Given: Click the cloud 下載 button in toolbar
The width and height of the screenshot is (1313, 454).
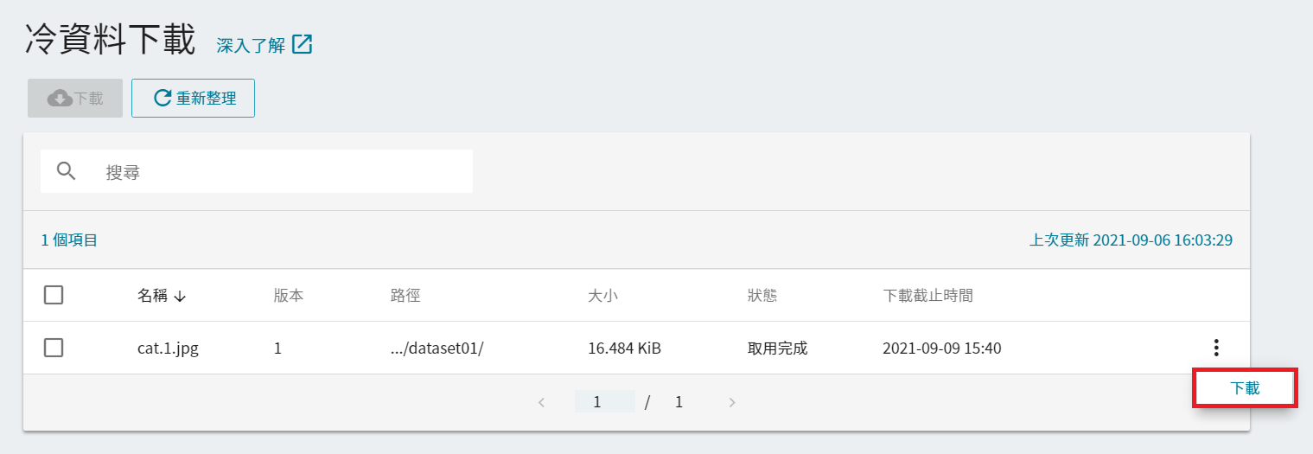Looking at the screenshot, I should pyautogui.click(x=75, y=99).
